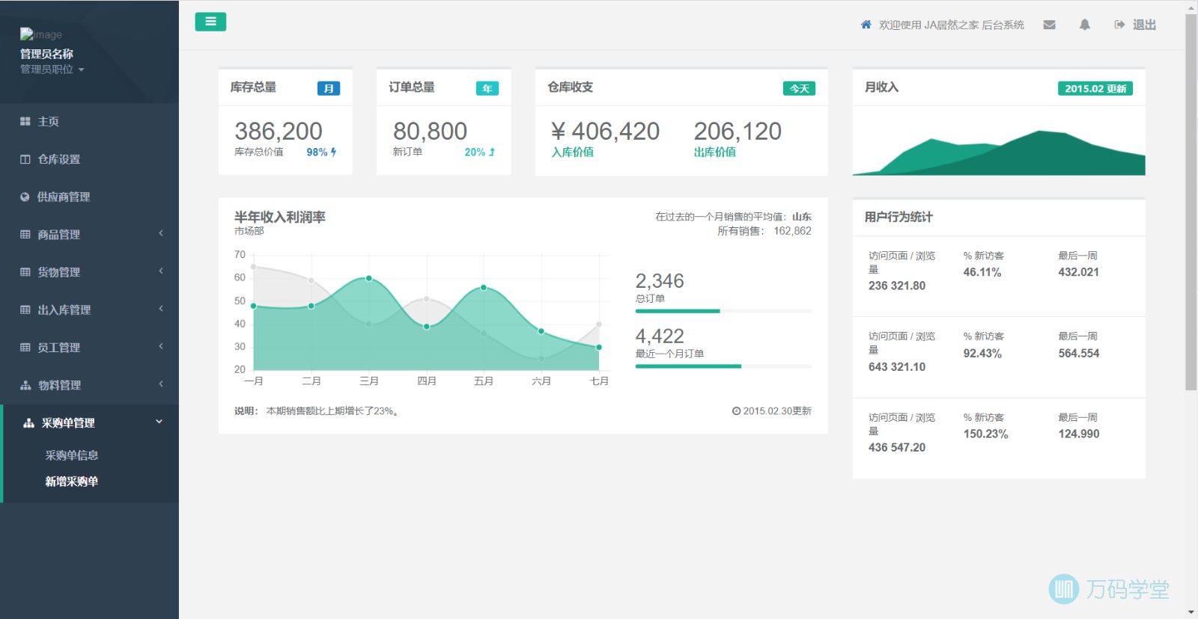Expand the 物料管理 chevron arrow

click(x=161, y=384)
